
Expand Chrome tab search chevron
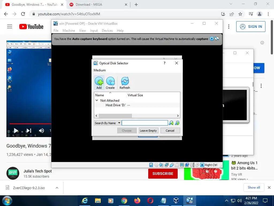point(231,4)
